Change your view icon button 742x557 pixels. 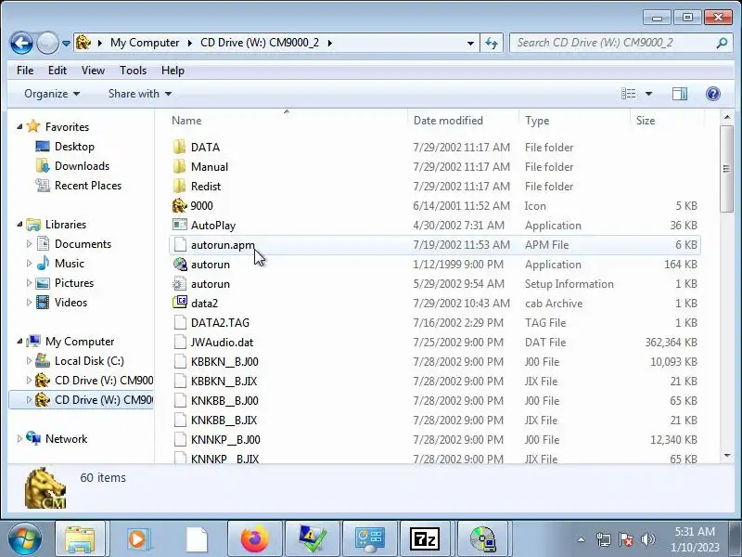click(629, 94)
